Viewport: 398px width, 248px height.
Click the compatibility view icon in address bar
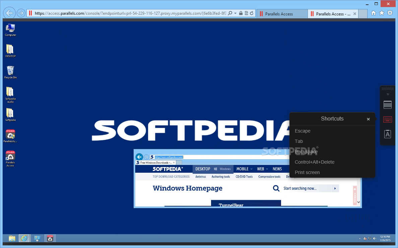246,13
